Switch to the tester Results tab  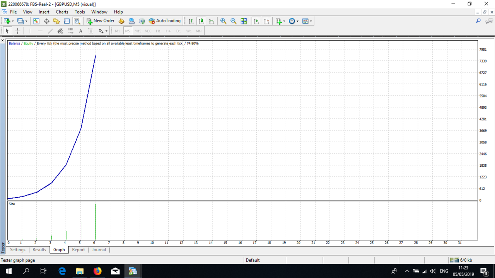(39, 250)
